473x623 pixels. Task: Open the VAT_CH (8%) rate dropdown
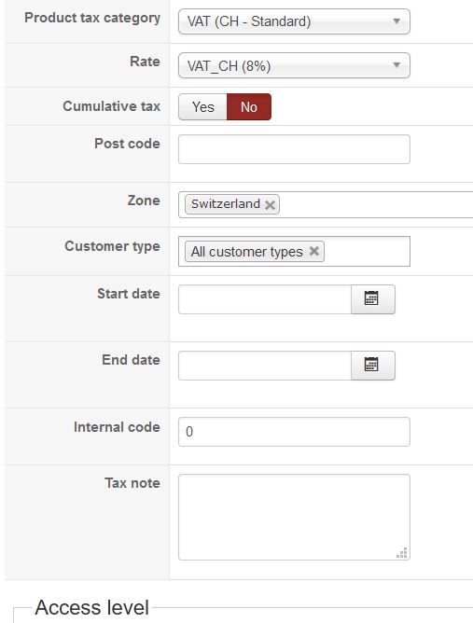pos(294,65)
